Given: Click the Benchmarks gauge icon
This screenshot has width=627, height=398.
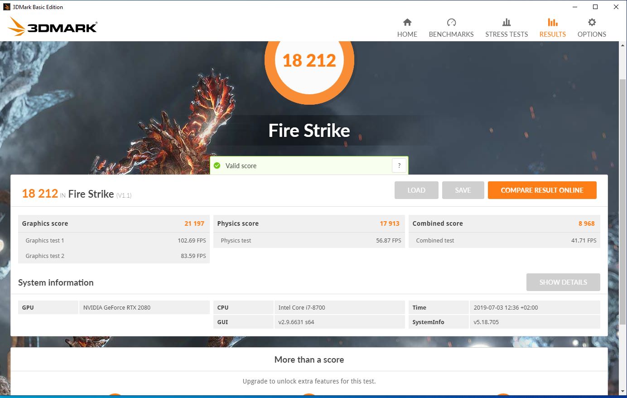Looking at the screenshot, I should coord(451,22).
